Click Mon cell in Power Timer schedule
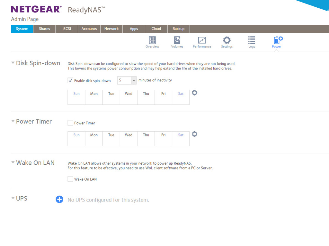 [94, 138]
